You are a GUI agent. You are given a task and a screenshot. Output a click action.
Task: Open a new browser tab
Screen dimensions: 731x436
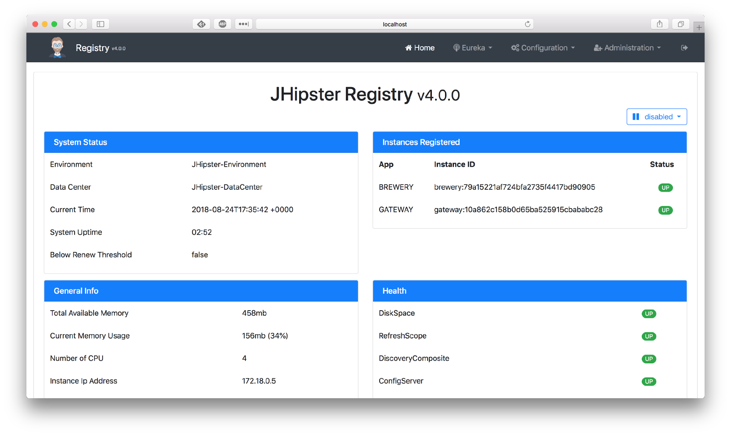click(x=699, y=26)
